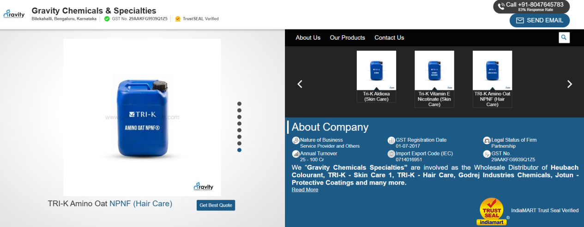Show previous products with left arrow
The width and height of the screenshot is (584, 227).
click(300, 84)
